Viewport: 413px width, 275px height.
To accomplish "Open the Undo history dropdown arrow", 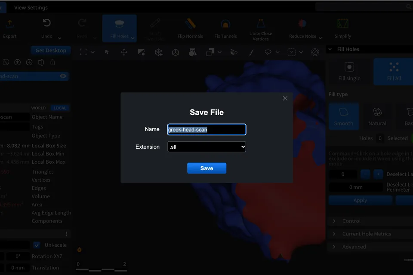I will (59, 38).
